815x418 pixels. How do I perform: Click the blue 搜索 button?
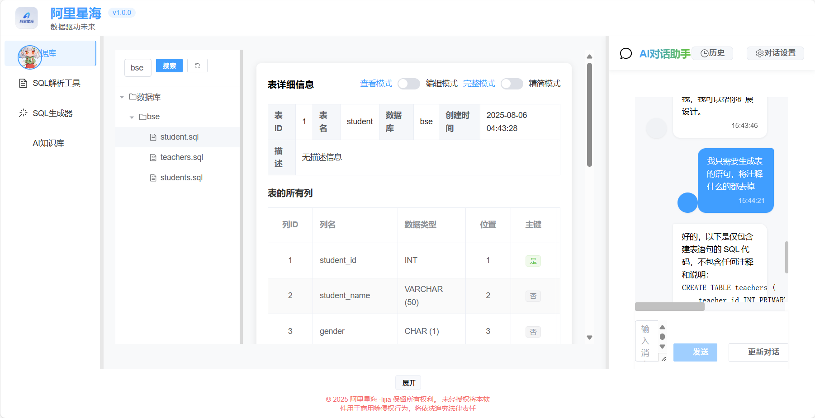pyautogui.click(x=169, y=66)
